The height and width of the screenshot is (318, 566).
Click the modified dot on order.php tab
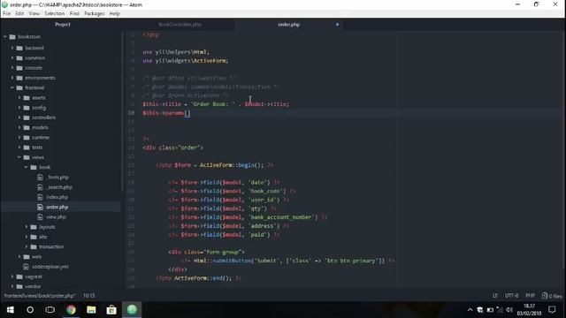(x=337, y=25)
